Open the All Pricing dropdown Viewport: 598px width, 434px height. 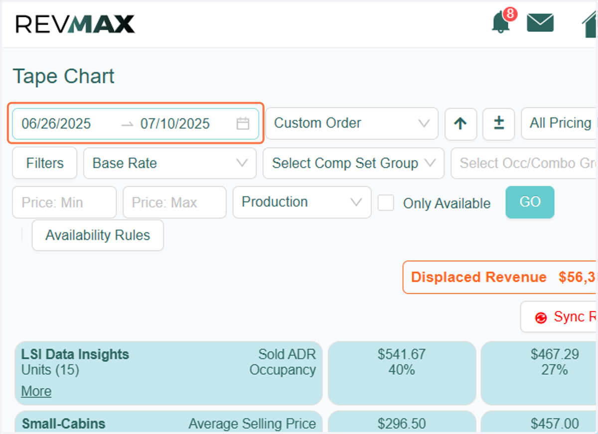[x=559, y=123]
